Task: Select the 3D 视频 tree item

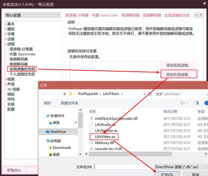Action: [13, 89]
